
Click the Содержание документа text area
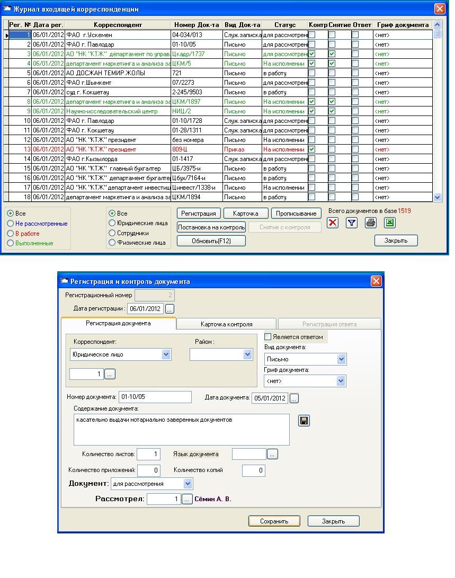click(x=182, y=430)
